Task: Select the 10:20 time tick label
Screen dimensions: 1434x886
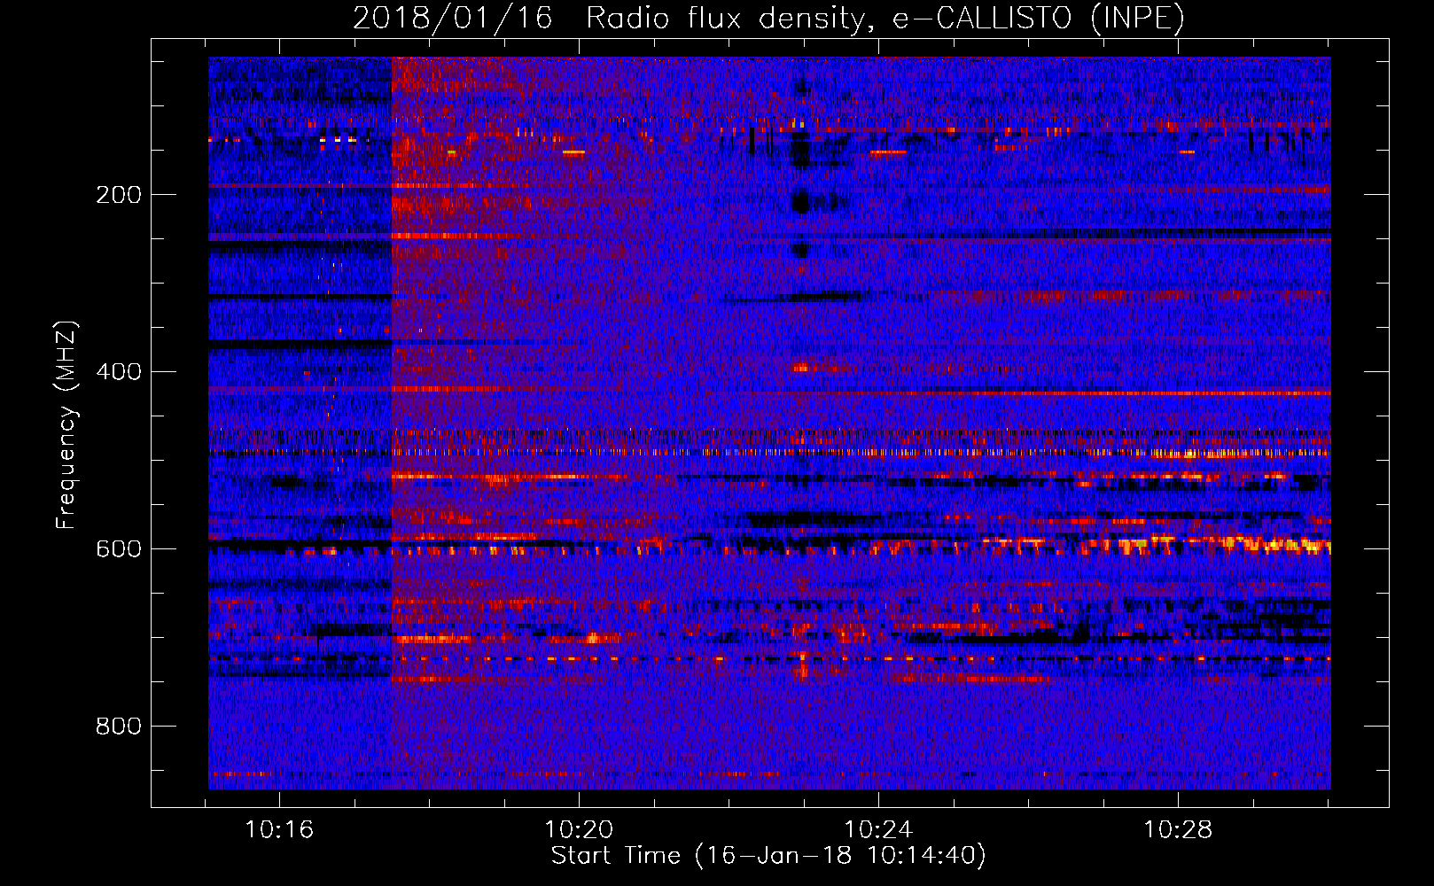Action: pos(579,830)
